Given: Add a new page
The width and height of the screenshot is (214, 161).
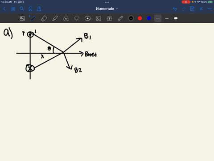Looking at the screenshot, I should pyautogui.click(x=192, y=8).
